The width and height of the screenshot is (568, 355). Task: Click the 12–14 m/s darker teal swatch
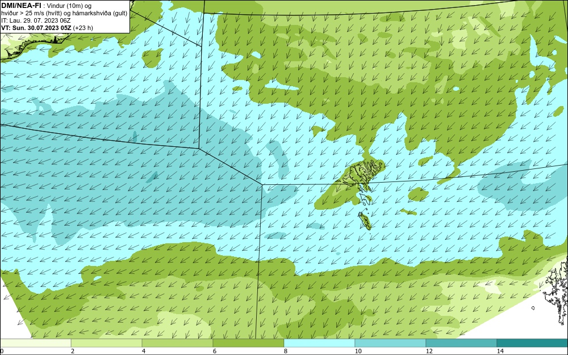coord(461,343)
